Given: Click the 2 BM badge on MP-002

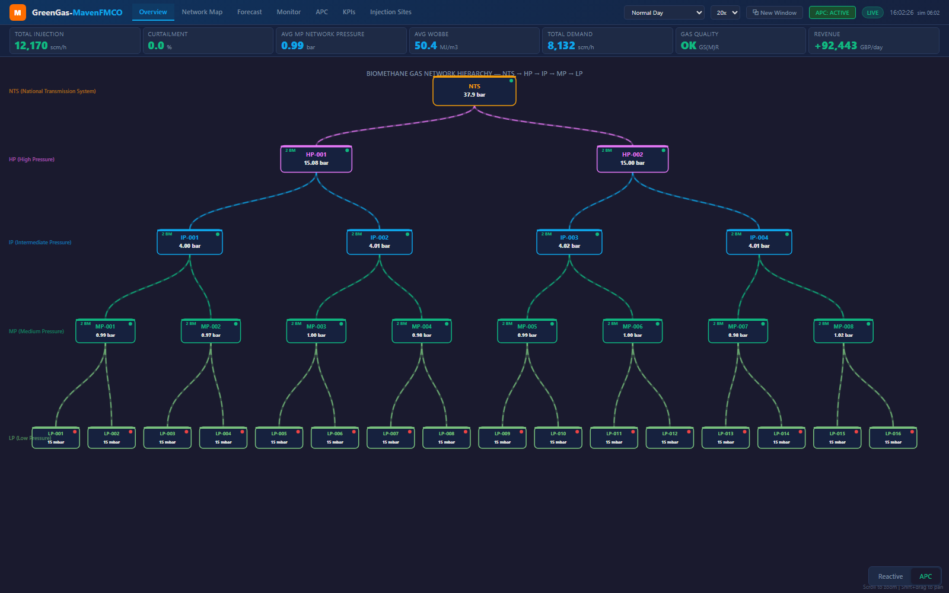Looking at the screenshot, I should click(x=190, y=323).
